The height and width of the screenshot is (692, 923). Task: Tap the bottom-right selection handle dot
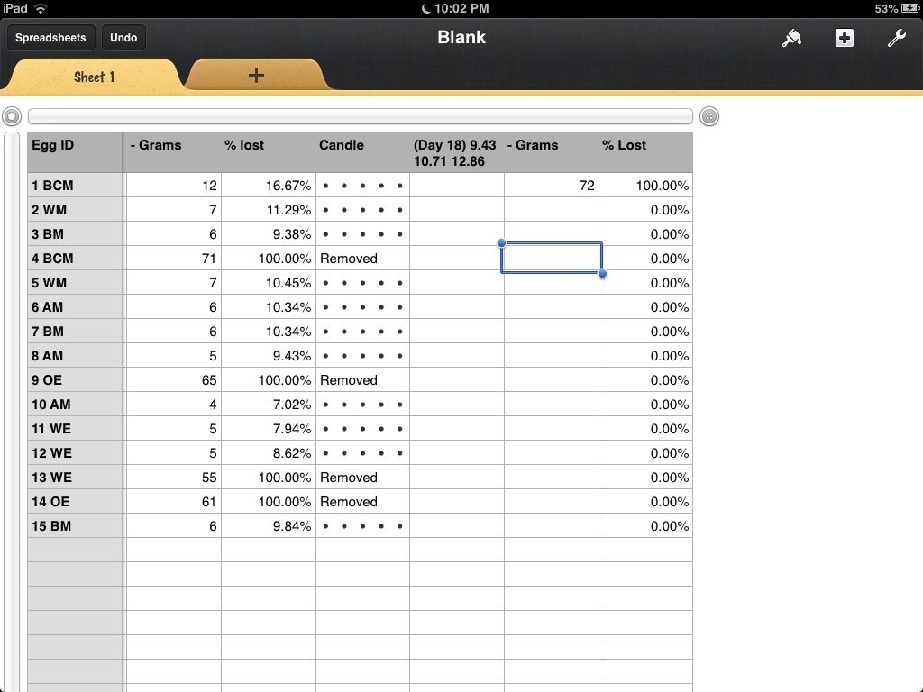[602, 273]
